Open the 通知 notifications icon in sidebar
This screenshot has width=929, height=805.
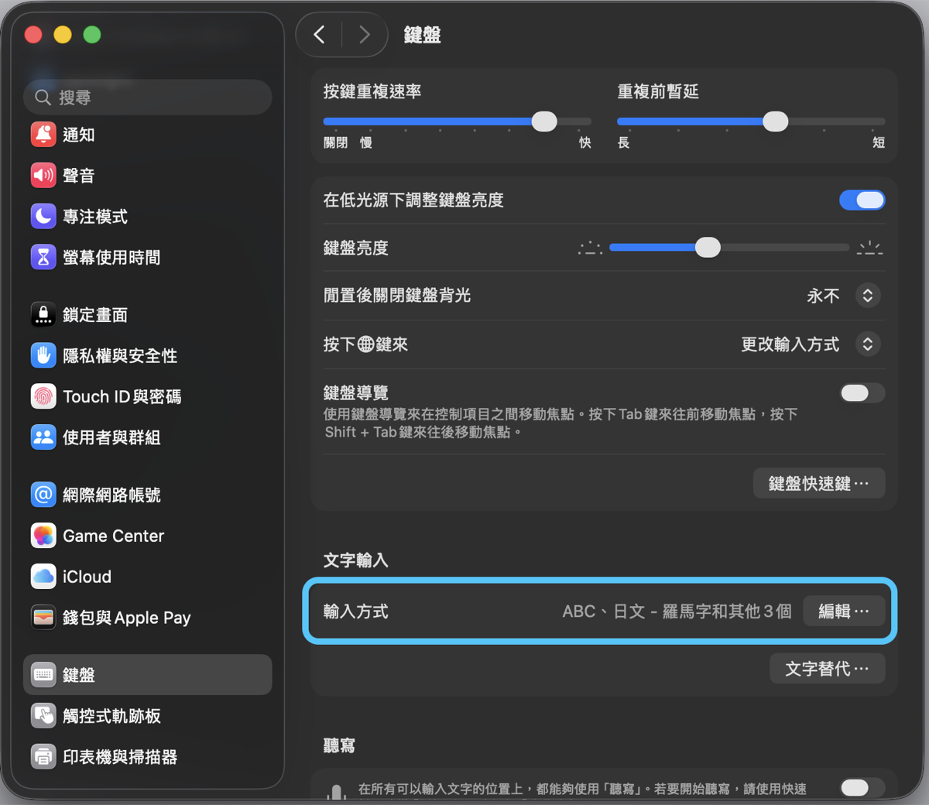[x=43, y=135]
